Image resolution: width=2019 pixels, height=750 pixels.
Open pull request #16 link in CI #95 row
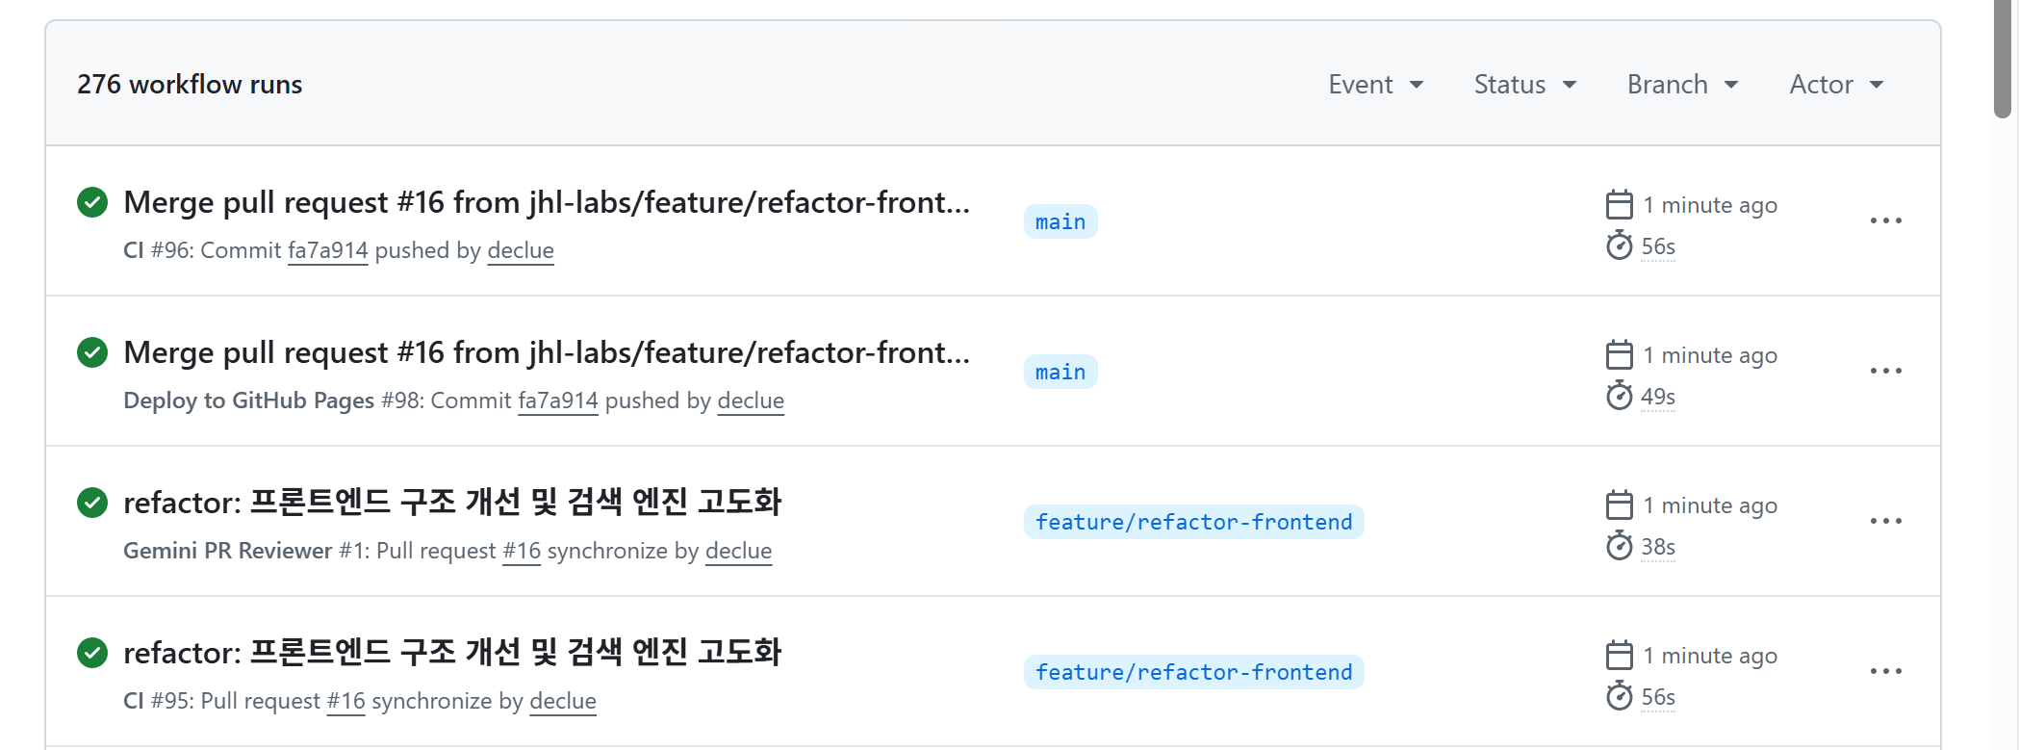pos(345,702)
